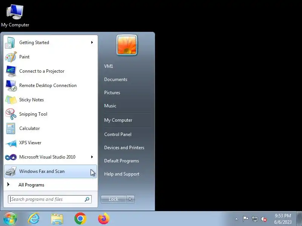Click the 6/6/2023 date text
Viewport: 302px width, 226px height.
click(x=283, y=222)
